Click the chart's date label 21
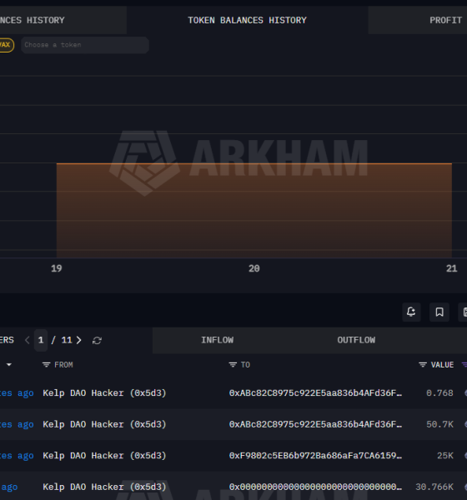Viewport: 467px width, 500px height. pos(451,268)
